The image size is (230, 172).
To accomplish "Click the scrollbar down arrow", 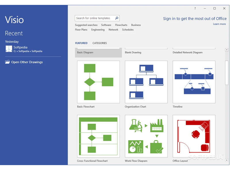I will 227,160.
